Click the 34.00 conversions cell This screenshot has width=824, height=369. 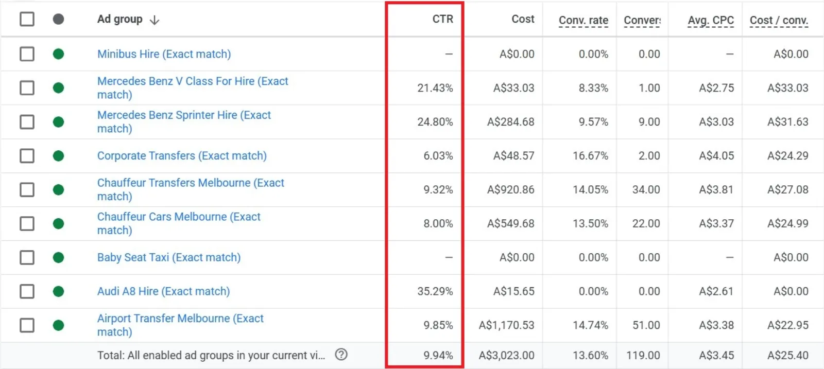646,190
